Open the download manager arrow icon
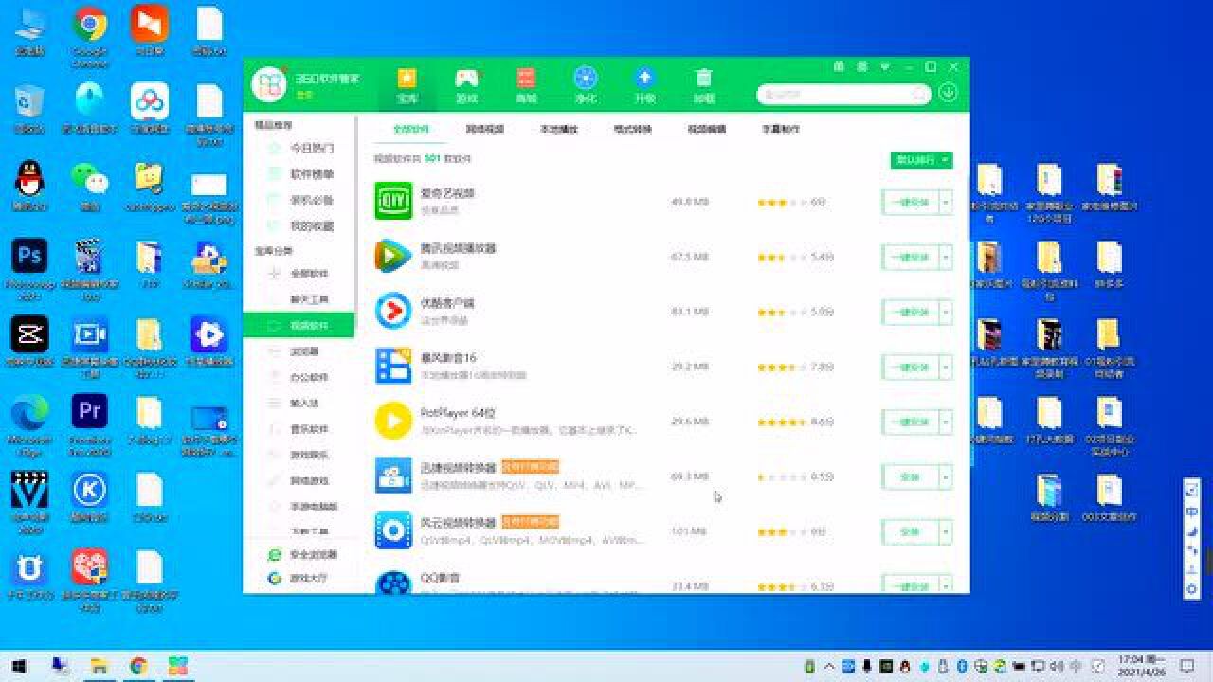Screen dimensions: 1213x682 coord(948,94)
